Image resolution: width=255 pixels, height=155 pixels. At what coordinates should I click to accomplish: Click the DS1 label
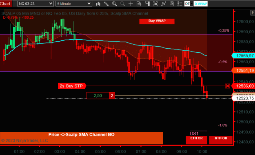tap(194, 133)
